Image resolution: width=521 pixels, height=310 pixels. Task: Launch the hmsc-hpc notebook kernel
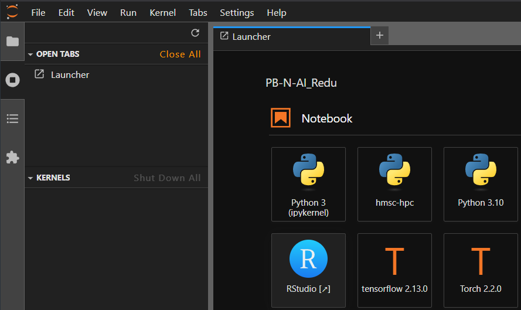click(x=394, y=184)
